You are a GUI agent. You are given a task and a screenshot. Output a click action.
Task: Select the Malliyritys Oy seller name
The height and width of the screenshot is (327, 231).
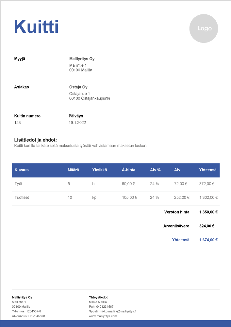point(82,59)
